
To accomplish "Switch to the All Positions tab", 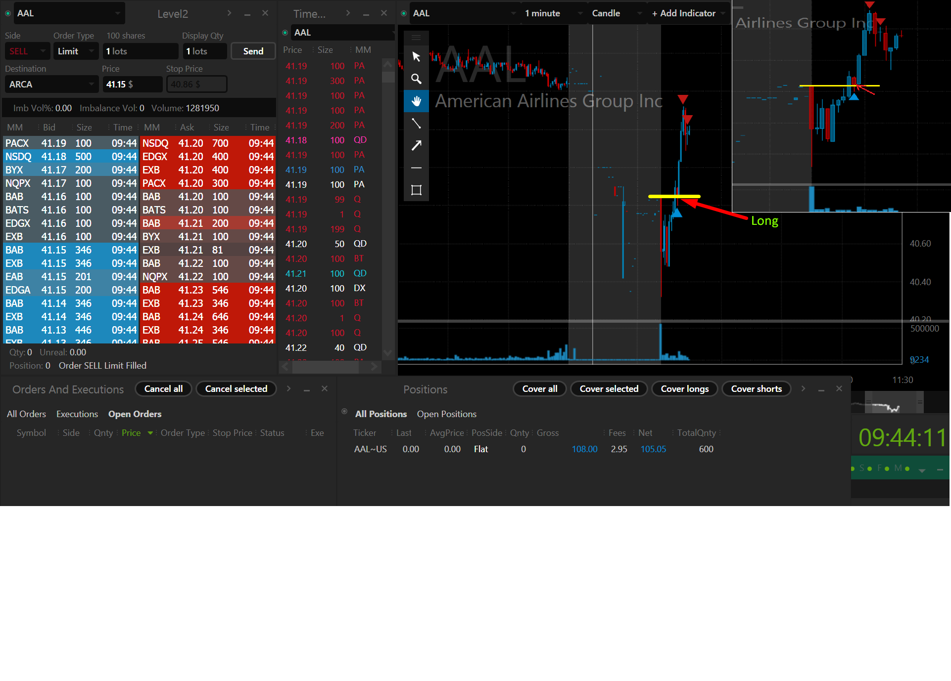I will tap(381, 414).
